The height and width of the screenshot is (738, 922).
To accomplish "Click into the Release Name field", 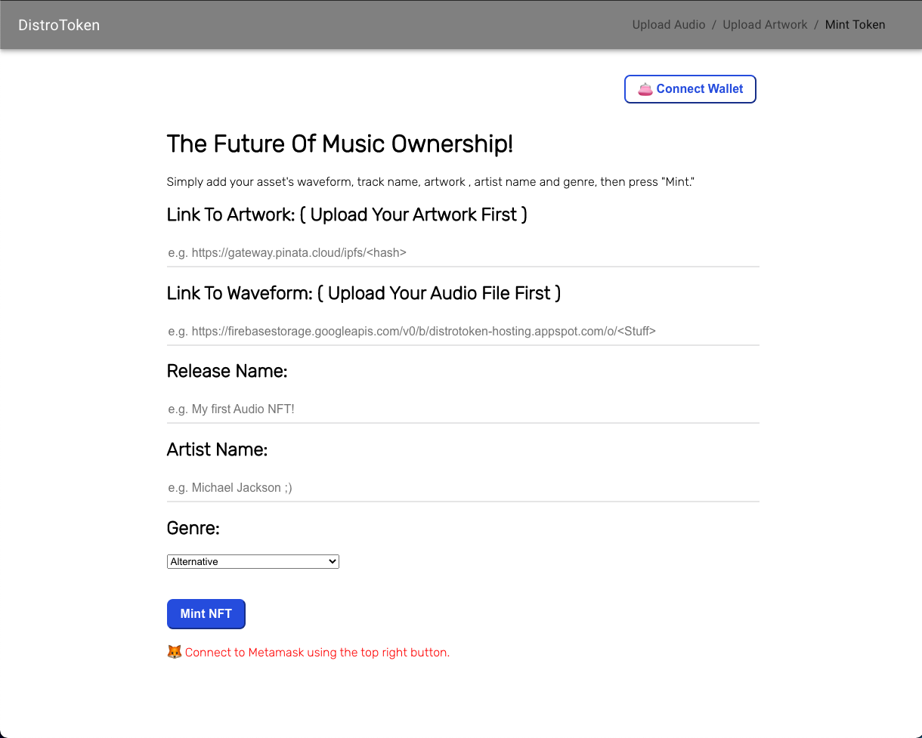I will [x=463, y=409].
